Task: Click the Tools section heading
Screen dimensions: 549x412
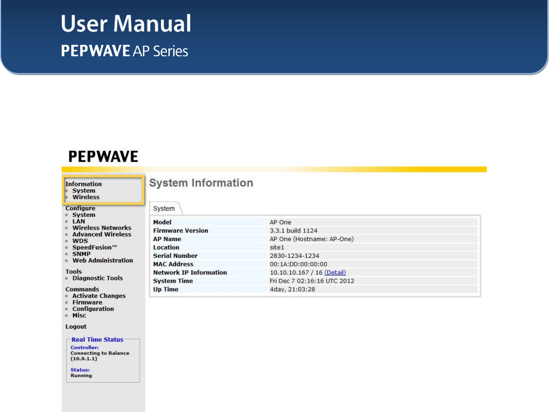Action: click(x=74, y=272)
